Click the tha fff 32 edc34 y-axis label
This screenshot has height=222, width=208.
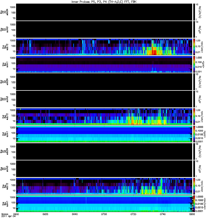[x=4, y=12]
